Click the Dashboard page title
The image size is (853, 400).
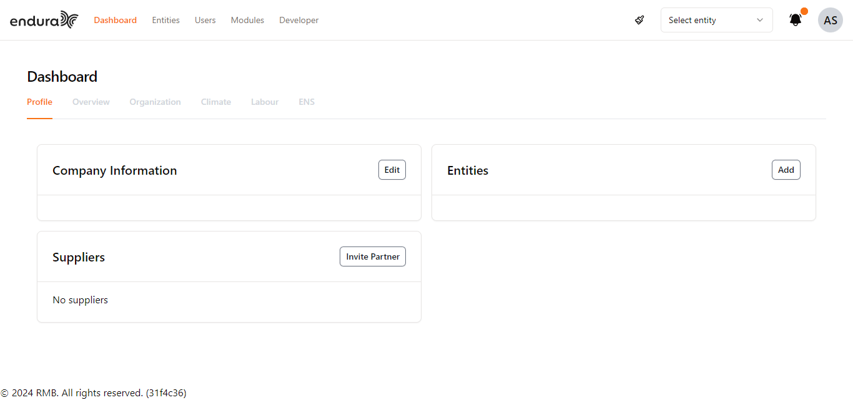pyautogui.click(x=62, y=77)
